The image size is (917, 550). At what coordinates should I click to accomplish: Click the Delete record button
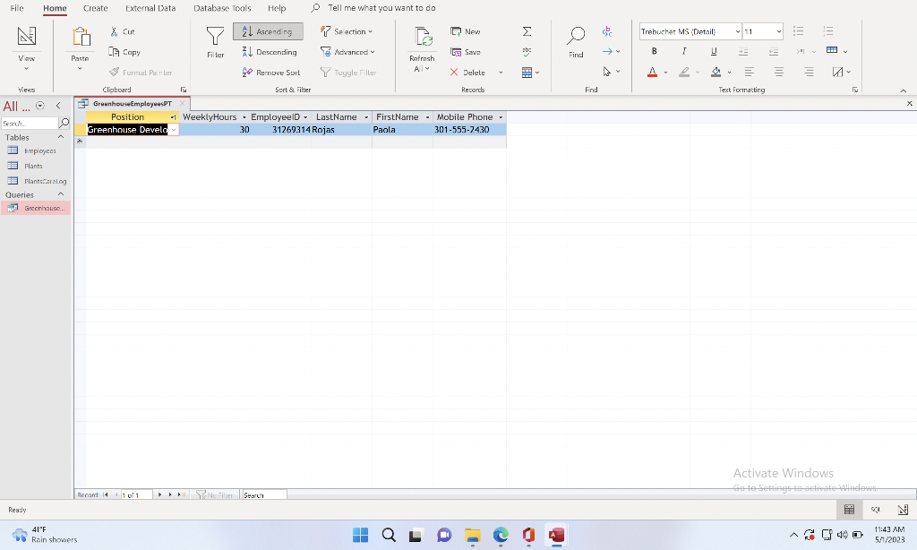(x=467, y=73)
